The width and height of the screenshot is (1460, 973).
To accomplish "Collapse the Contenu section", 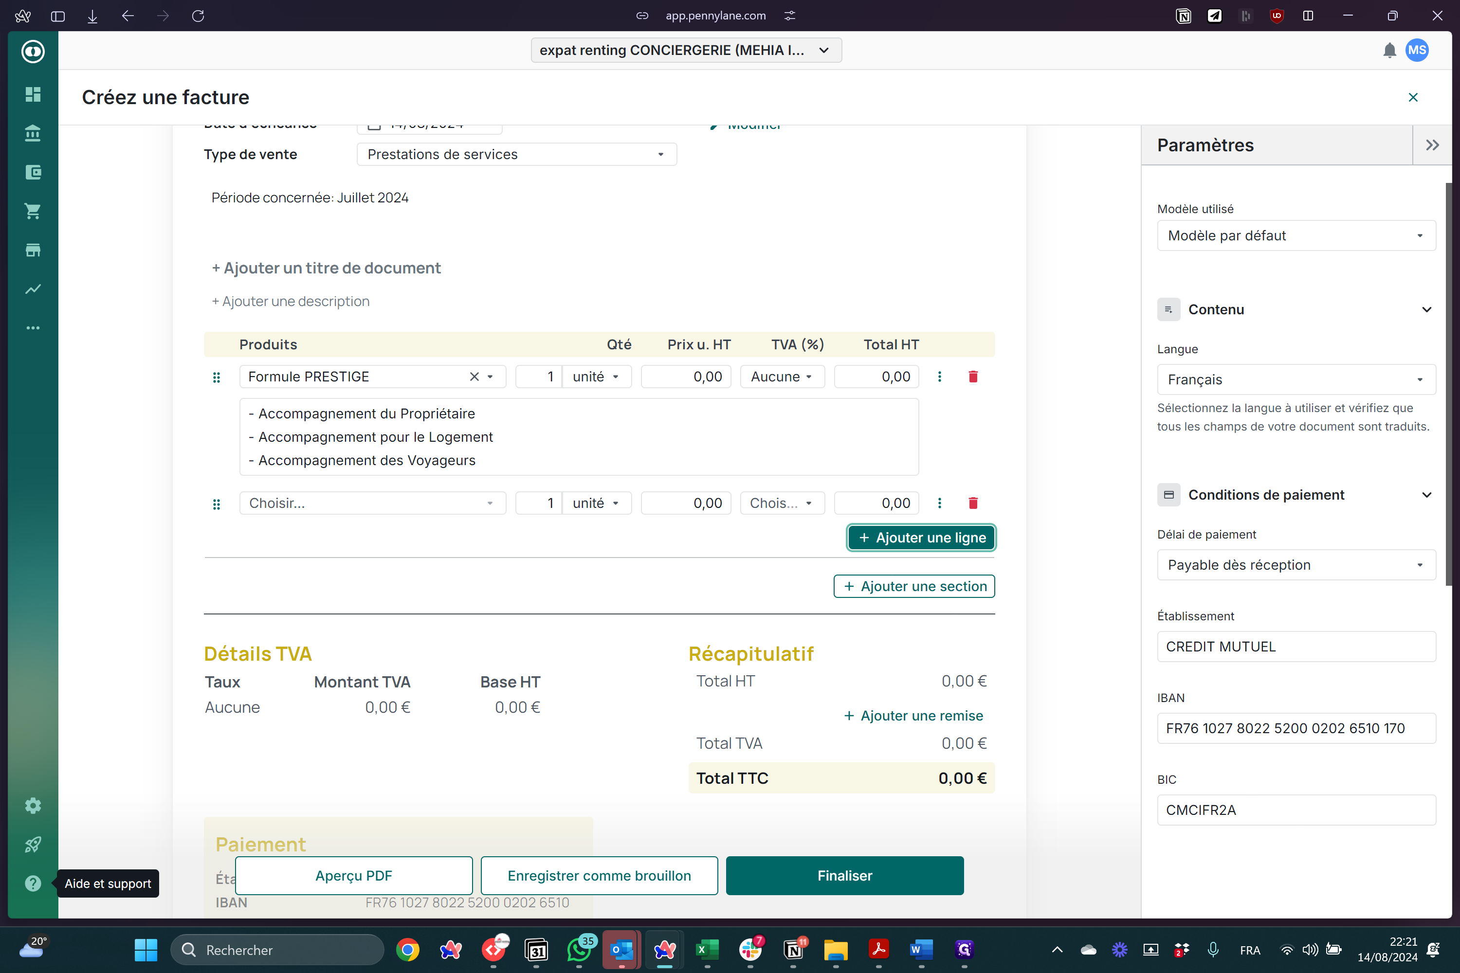I will pyautogui.click(x=1426, y=309).
